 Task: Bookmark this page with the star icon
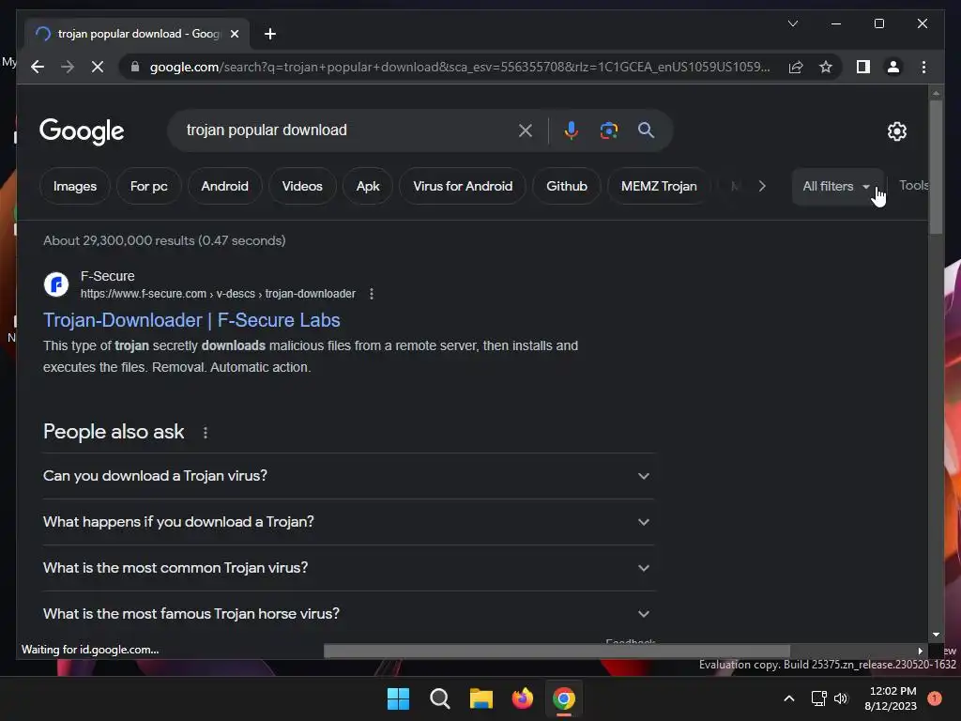tap(826, 67)
